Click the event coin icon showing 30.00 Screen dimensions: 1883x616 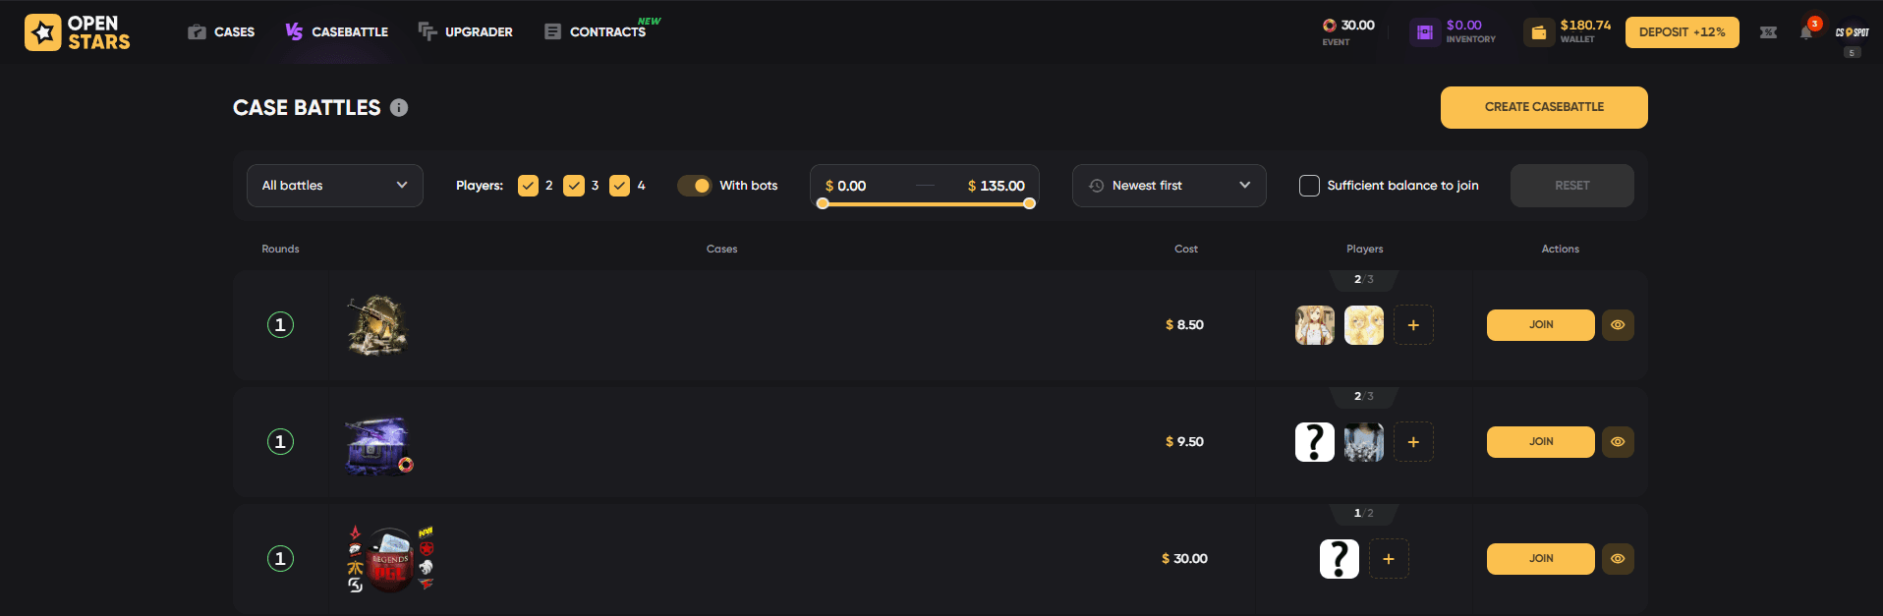1330,26
